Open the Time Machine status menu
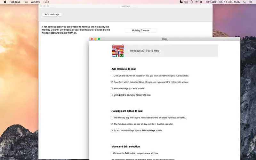This screenshot has height=160, width=256. tap(191, 2)
